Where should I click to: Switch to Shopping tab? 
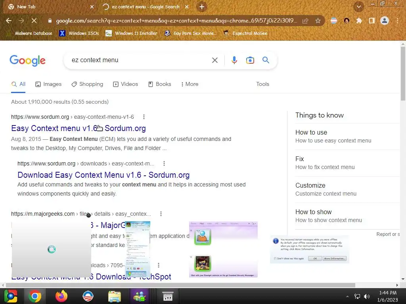click(87, 84)
